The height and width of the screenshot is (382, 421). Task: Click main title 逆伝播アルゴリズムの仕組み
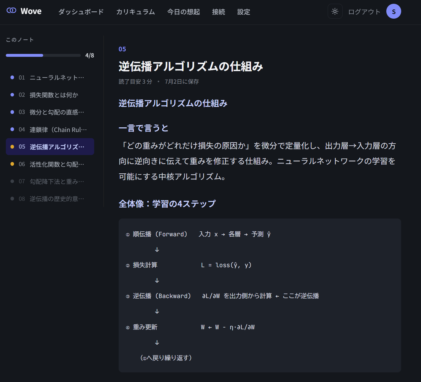tap(191, 66)
